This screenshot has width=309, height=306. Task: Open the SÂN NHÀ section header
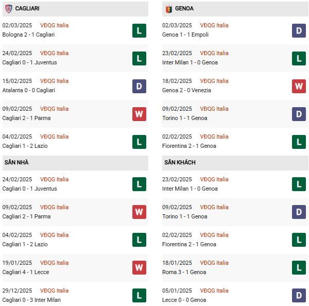[x=16, y=163]
